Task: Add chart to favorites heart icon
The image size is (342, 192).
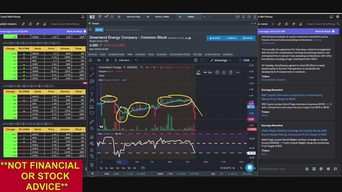Action: (x=92, y=113)
